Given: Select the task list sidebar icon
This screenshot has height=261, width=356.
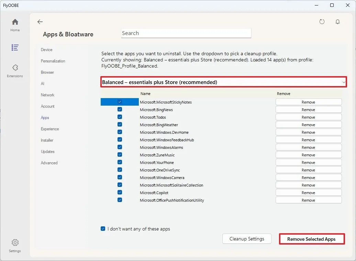Looking at the screenshot, I should (15, 48).
